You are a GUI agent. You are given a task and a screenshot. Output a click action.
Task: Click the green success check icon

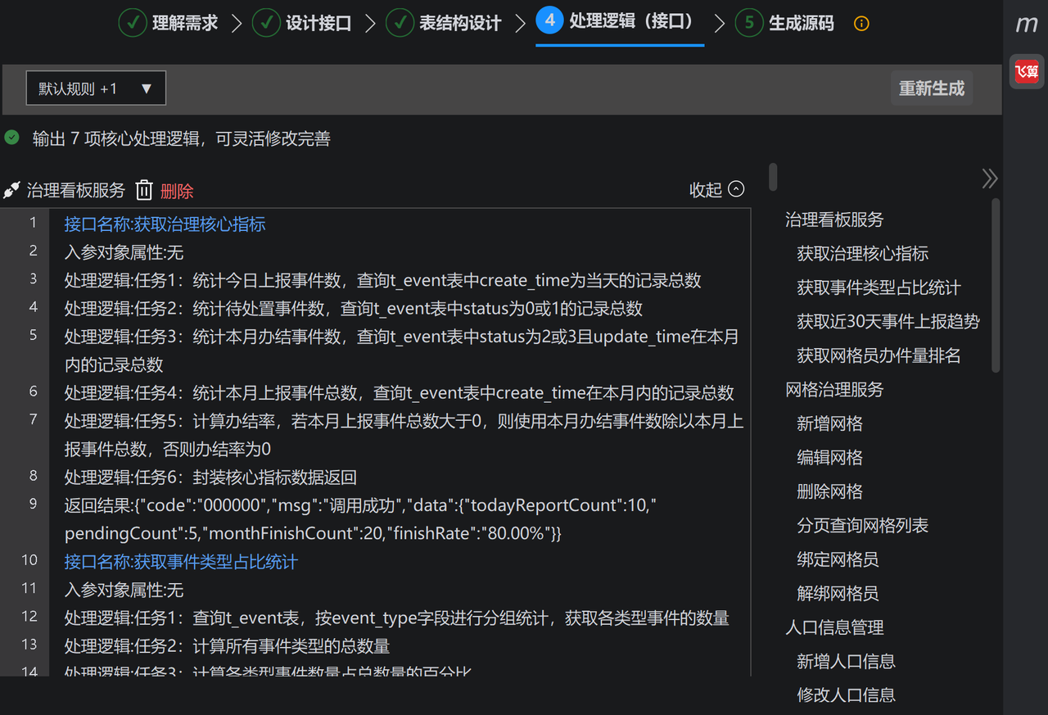click(11, 138)
